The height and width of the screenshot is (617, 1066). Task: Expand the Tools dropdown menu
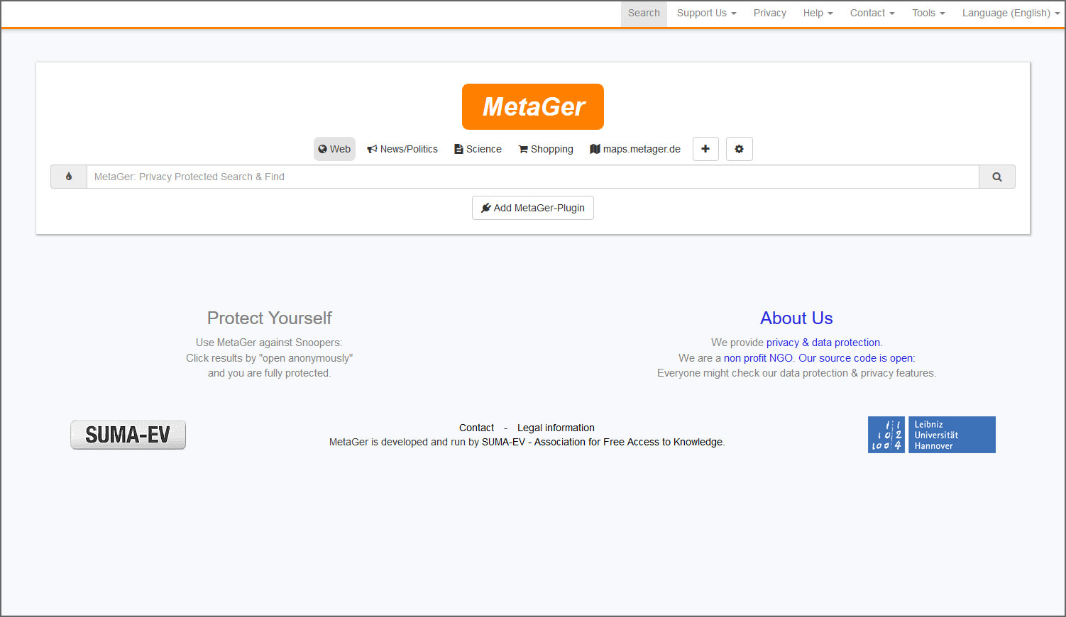(928, 13)
